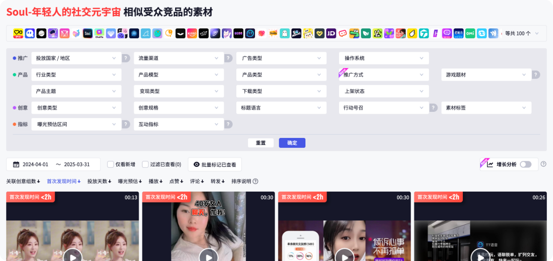Click help icon right of 增长分析 toggle
The height and width of the screenshot is (261, 553).
(544, 164)
